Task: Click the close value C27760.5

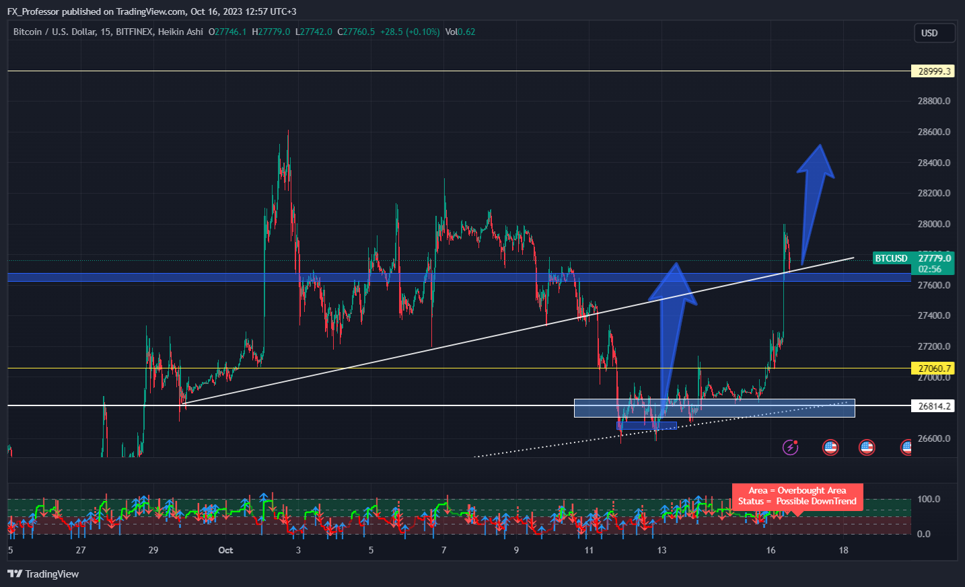Action: click(x=356, y=32)
